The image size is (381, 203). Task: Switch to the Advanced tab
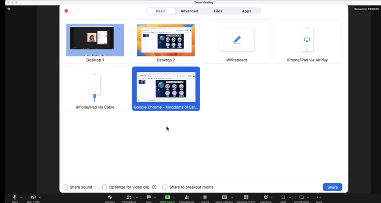(189, 11)
